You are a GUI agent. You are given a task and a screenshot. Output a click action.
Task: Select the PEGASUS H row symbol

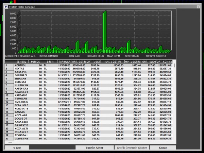(x=21, y=132)
